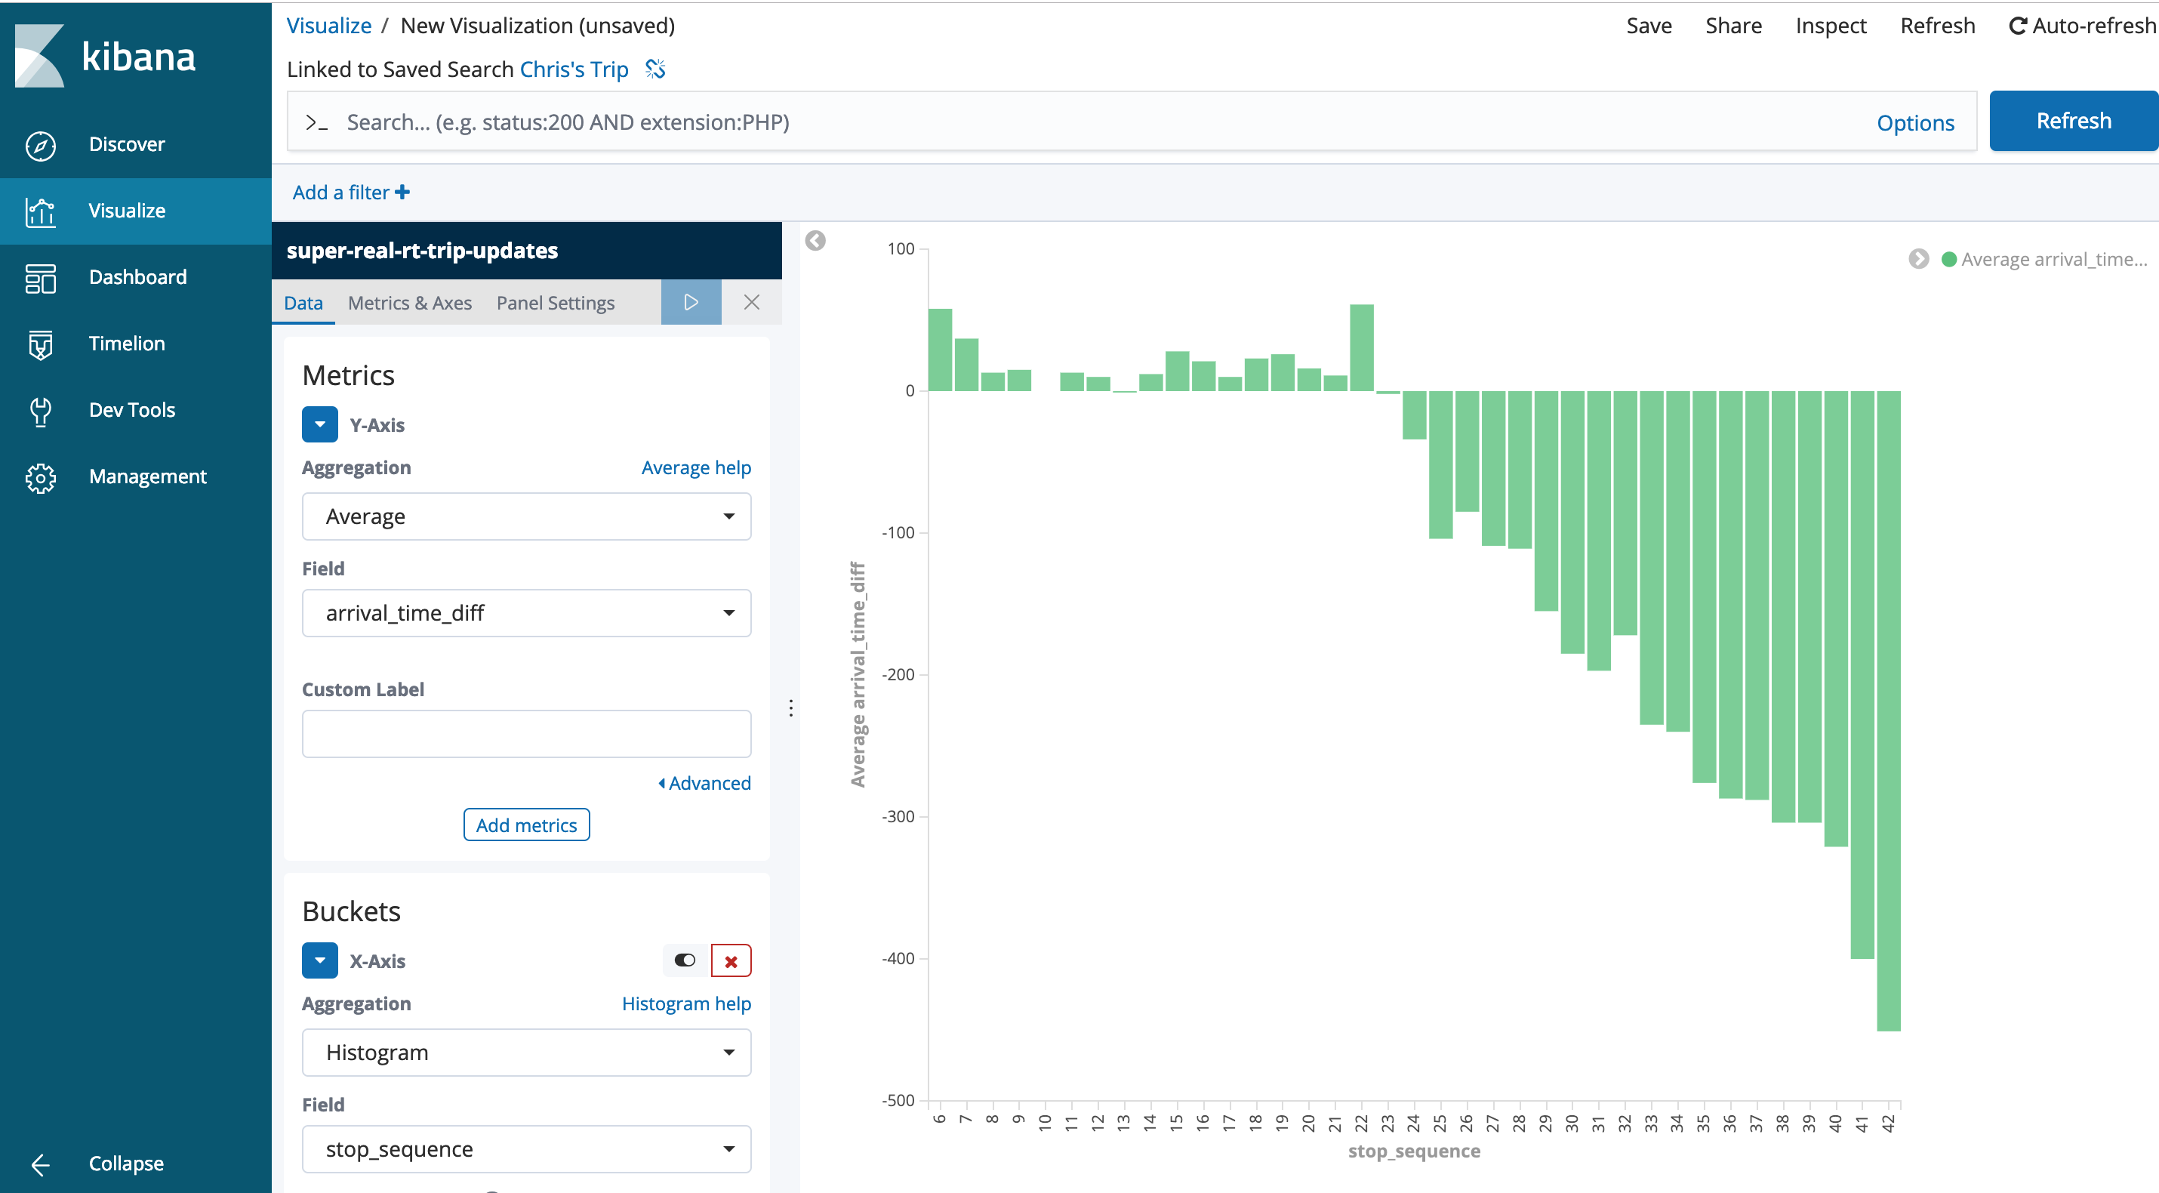Toggle the legend using the arrow icon
Image resolution: width=2159 pixels, height=1193 pixels.
(1918, 259)
